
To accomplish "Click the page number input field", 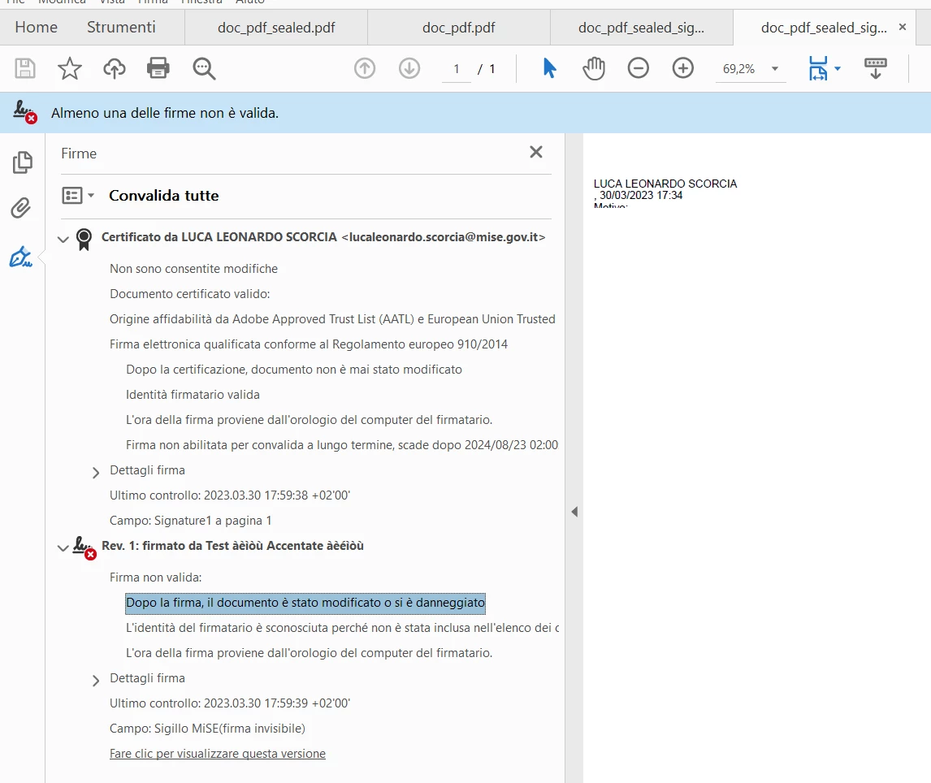I will click(457, 69).
